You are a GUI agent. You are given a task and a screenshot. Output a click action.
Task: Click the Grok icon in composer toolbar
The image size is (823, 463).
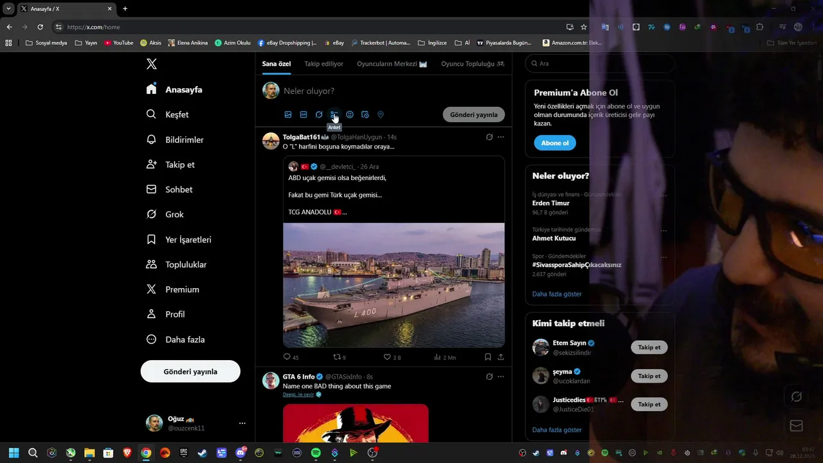319,114
